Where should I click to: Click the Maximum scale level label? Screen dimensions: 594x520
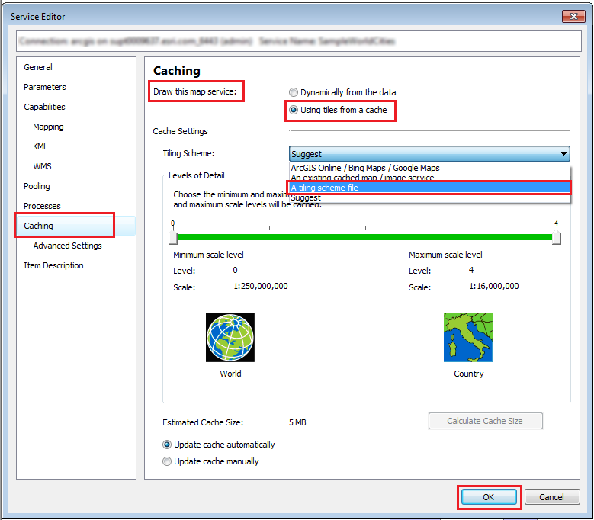click(x=445, y=255)
